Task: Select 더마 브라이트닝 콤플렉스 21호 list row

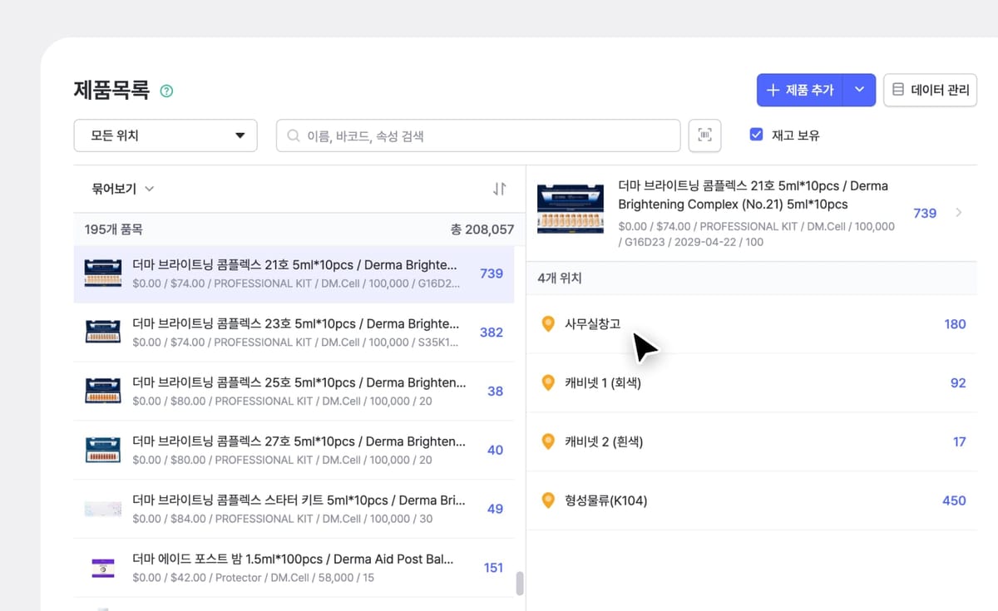Action: click(294, 273)
